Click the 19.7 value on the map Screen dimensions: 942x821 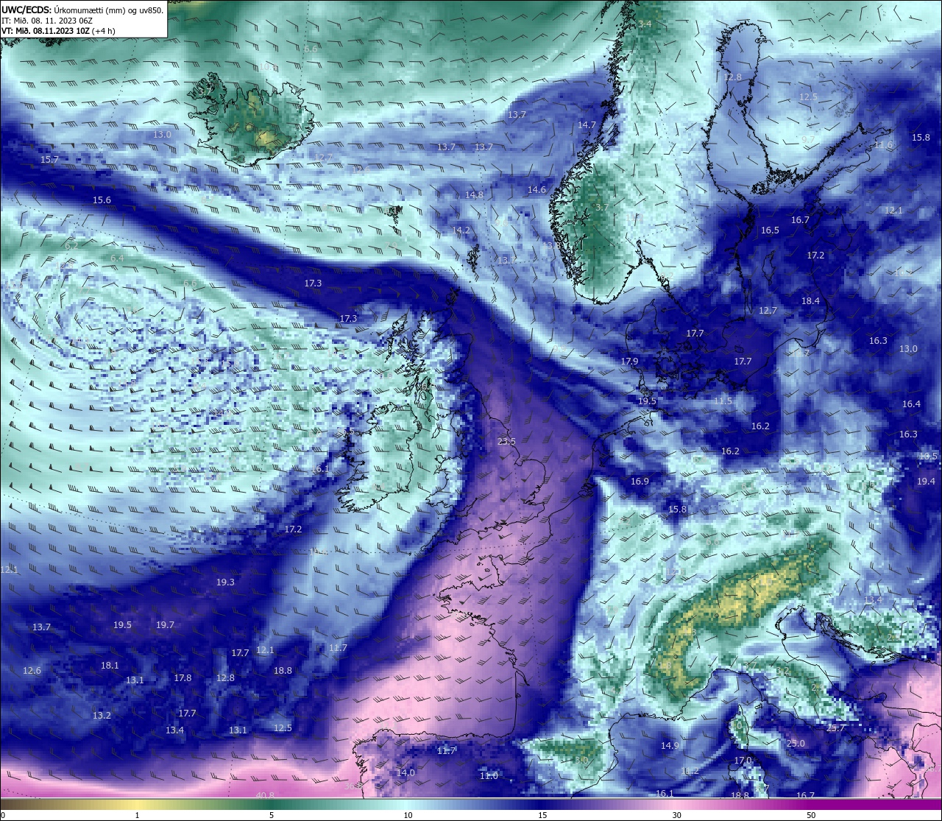tap(165, 625)
